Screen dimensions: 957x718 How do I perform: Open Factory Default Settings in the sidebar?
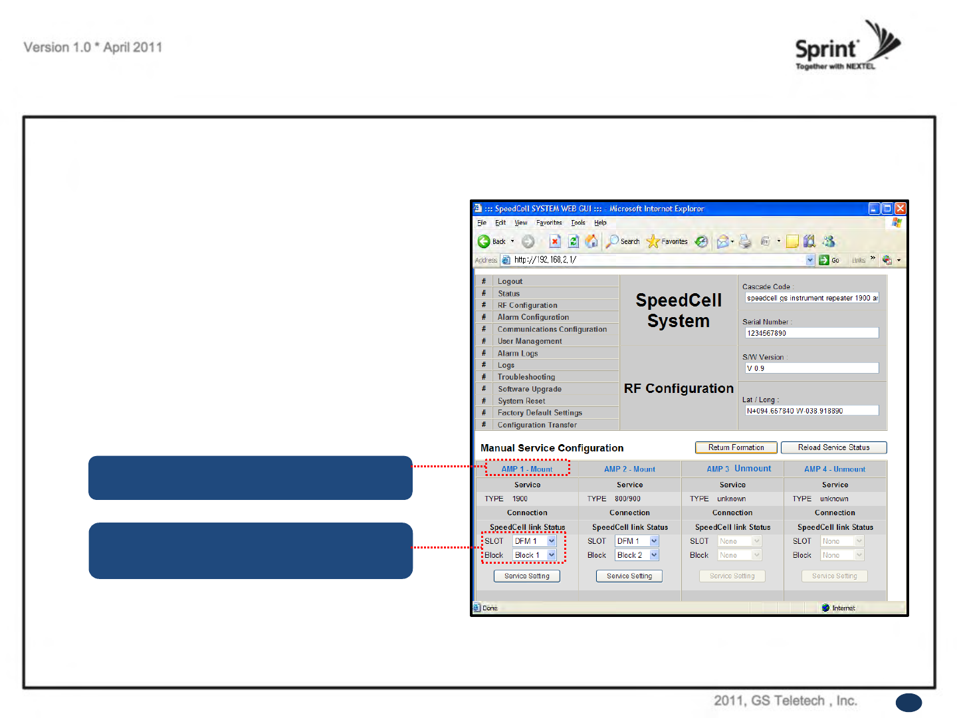pos(540,413)
